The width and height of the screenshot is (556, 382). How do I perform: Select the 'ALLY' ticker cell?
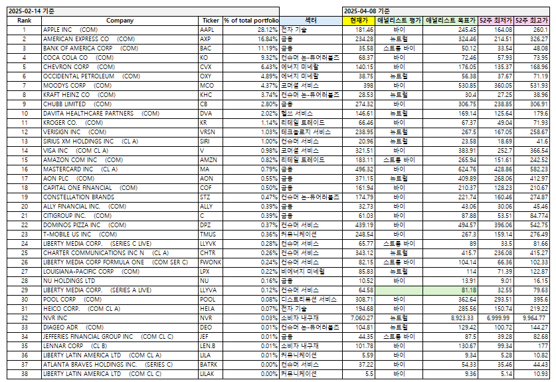pyautogui.click(x=211, y=207)
